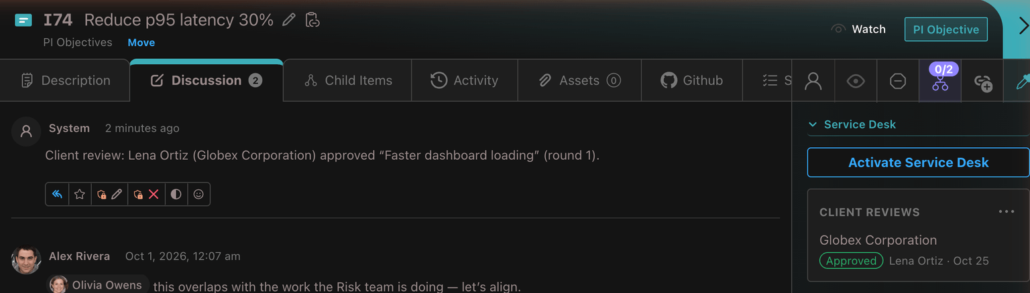Image resolution: width=1030 pixels, height=293 pixels.
Task: Click Alex Rivera's avatar photo
Action: pos(26,260)
